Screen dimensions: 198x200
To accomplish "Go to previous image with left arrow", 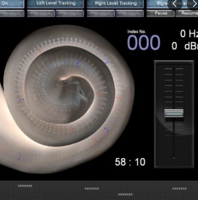I will coord(175,4).
